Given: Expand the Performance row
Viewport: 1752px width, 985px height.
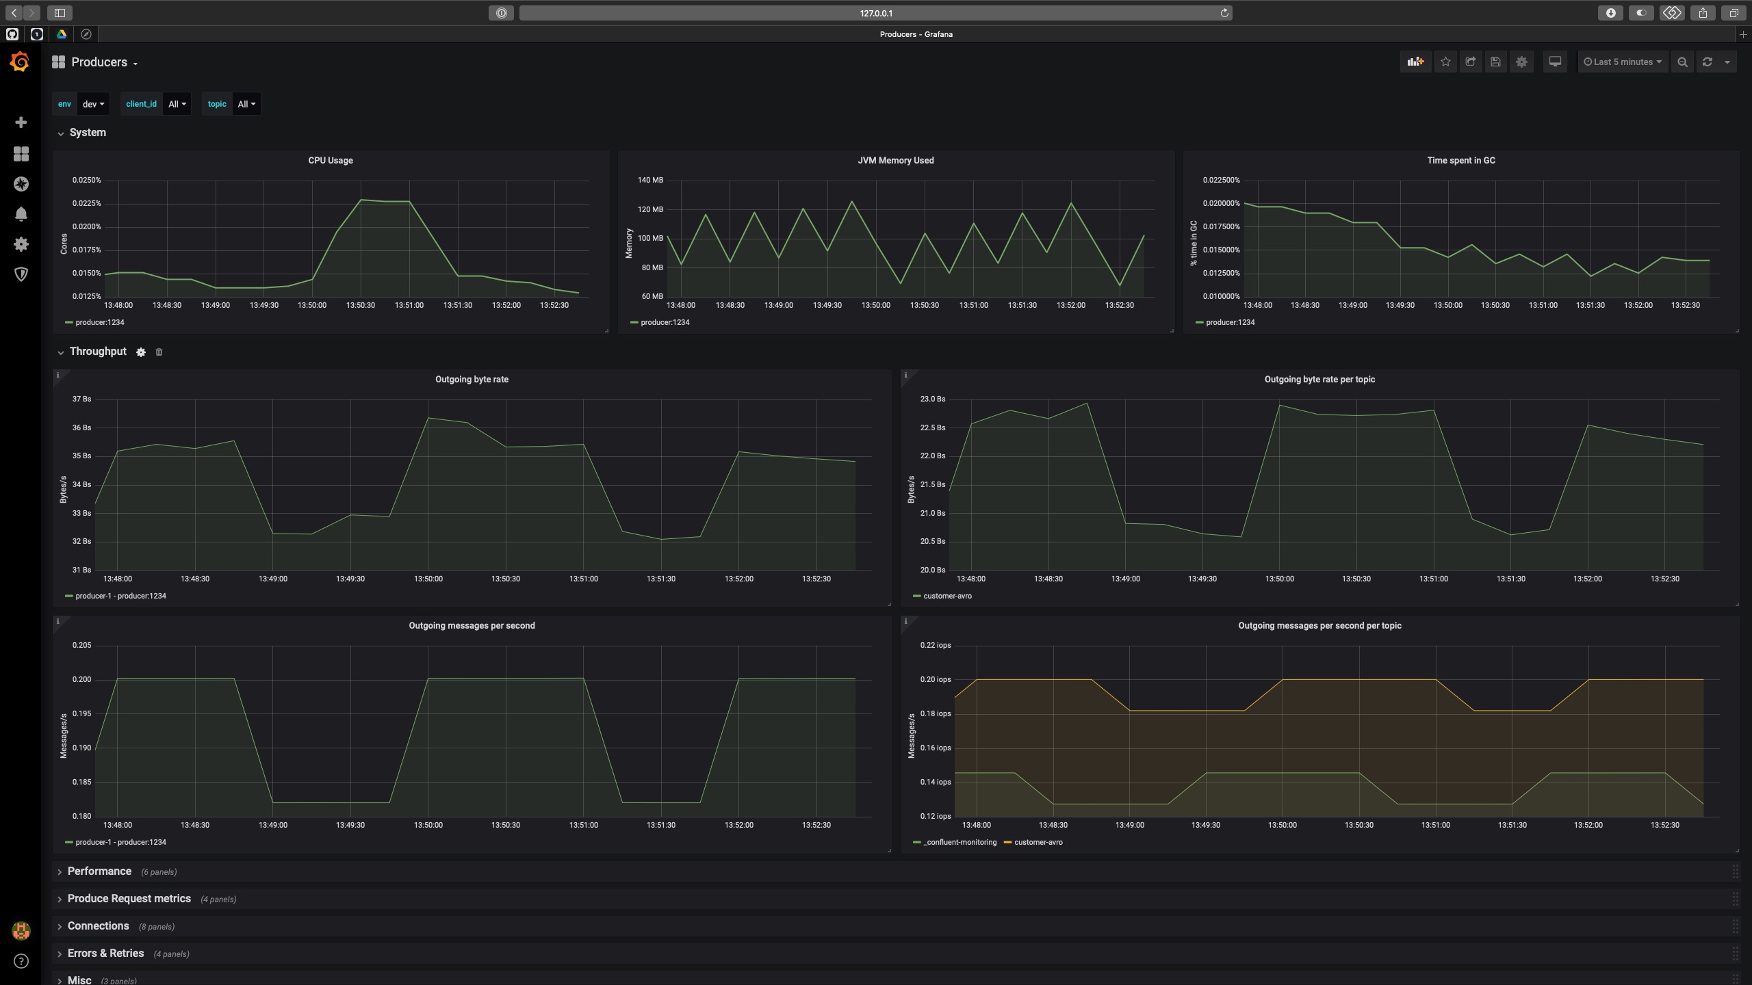Looking at the screenshot, I should [99, 871].
